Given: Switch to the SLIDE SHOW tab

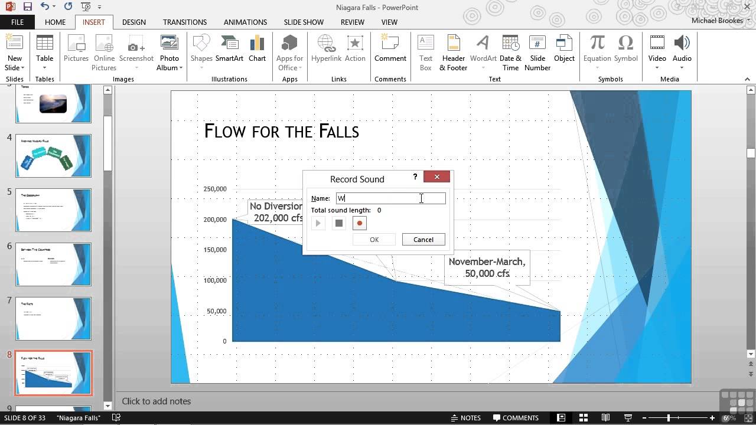Looking at the screenshot, I should click(304, 22).
